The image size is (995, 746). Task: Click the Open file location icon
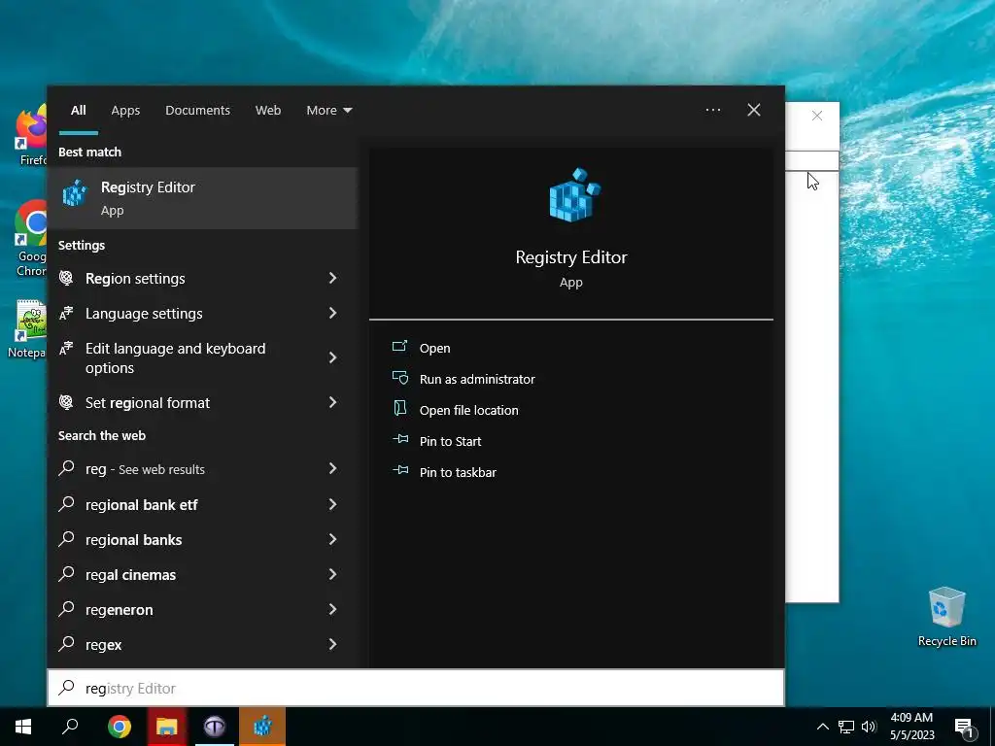coord(399,407)
